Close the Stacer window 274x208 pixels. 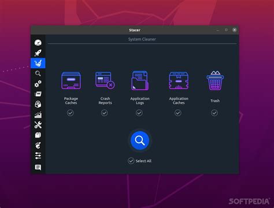tap(234, 30)
